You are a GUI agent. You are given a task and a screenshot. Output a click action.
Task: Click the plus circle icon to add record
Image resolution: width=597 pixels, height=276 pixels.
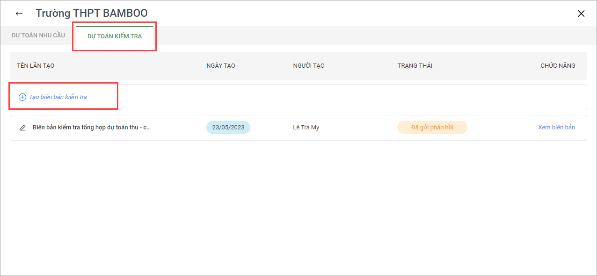[x=22, y=97]
